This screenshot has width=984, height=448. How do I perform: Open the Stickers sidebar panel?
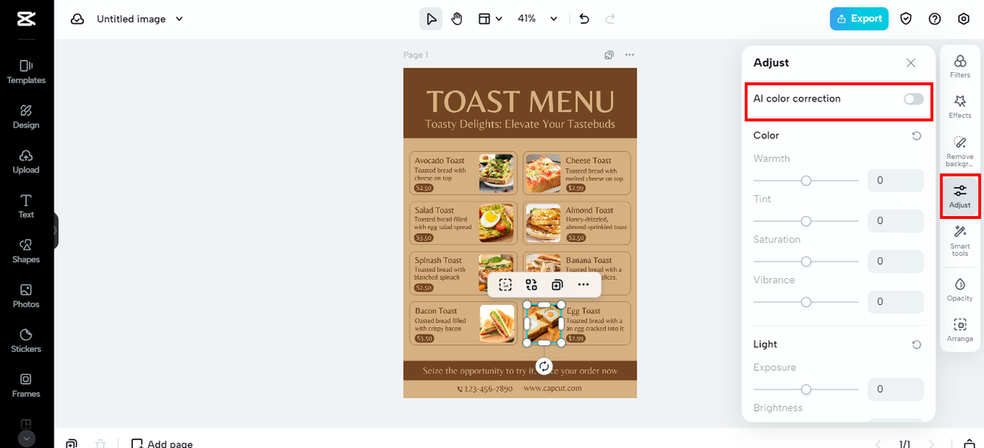pyautogui.click(x=26, y=340)
